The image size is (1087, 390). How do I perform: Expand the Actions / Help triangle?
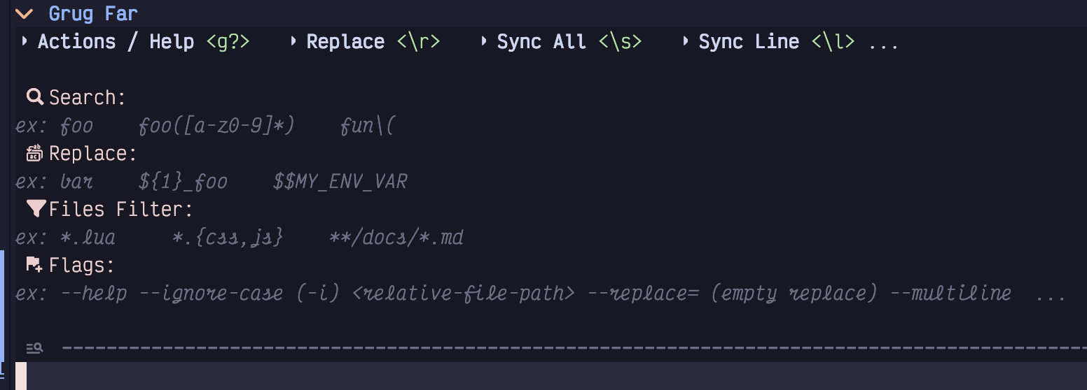point(25,41)
